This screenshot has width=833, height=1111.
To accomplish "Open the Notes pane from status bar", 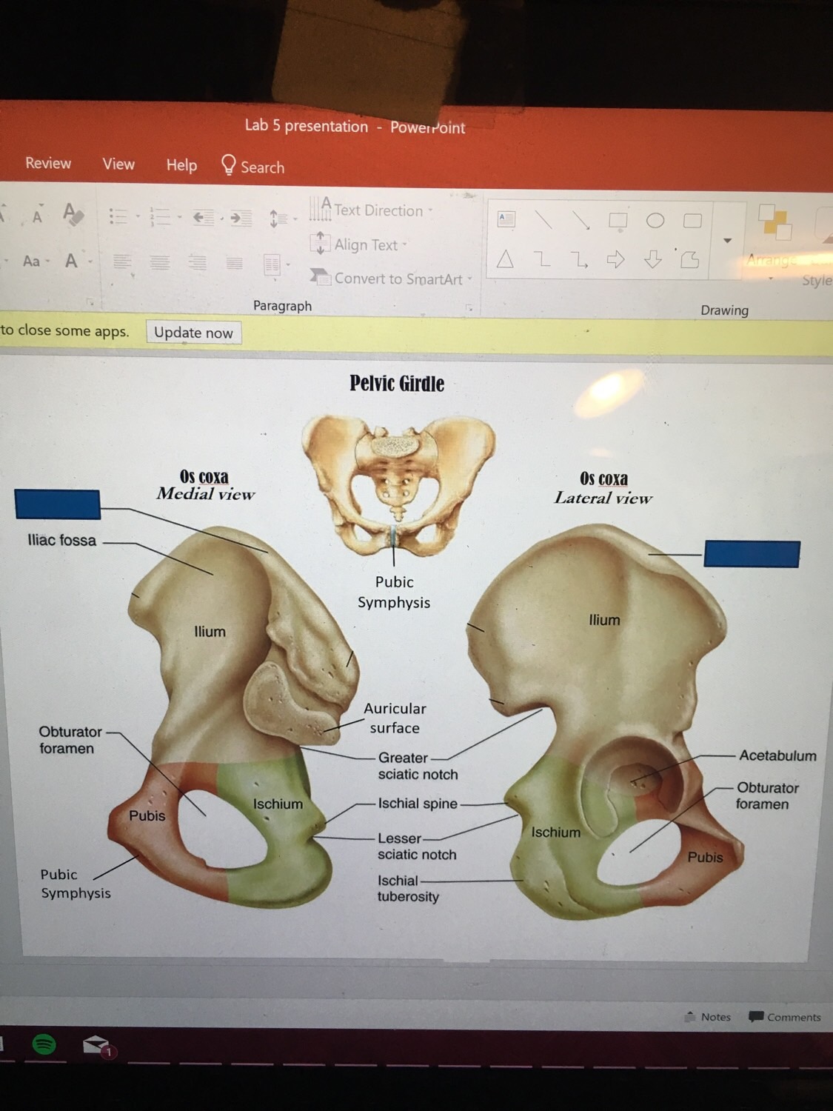I will tap(709, 1017).
